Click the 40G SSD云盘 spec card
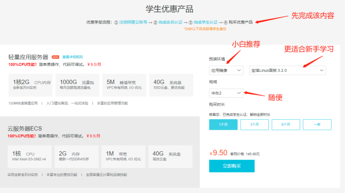 tap(171, 85)
